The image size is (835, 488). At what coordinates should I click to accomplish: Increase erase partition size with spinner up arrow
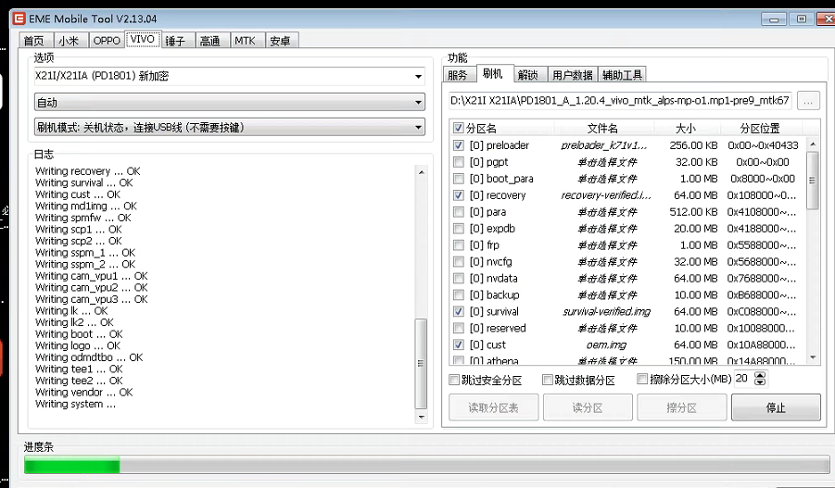point(761,375)
